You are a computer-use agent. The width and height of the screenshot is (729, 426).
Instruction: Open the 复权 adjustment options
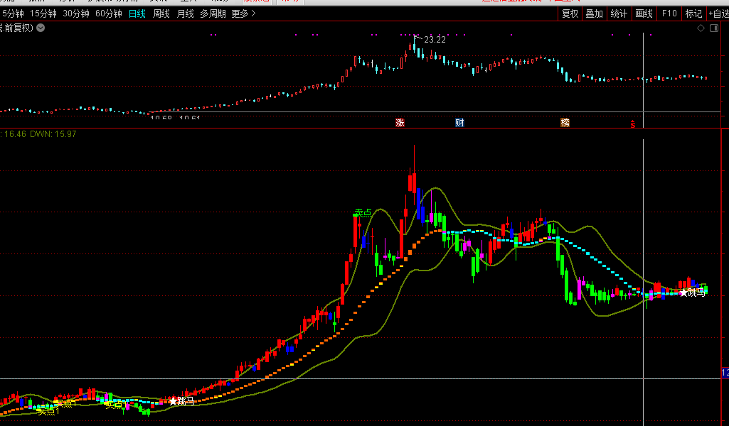point(570,13)
